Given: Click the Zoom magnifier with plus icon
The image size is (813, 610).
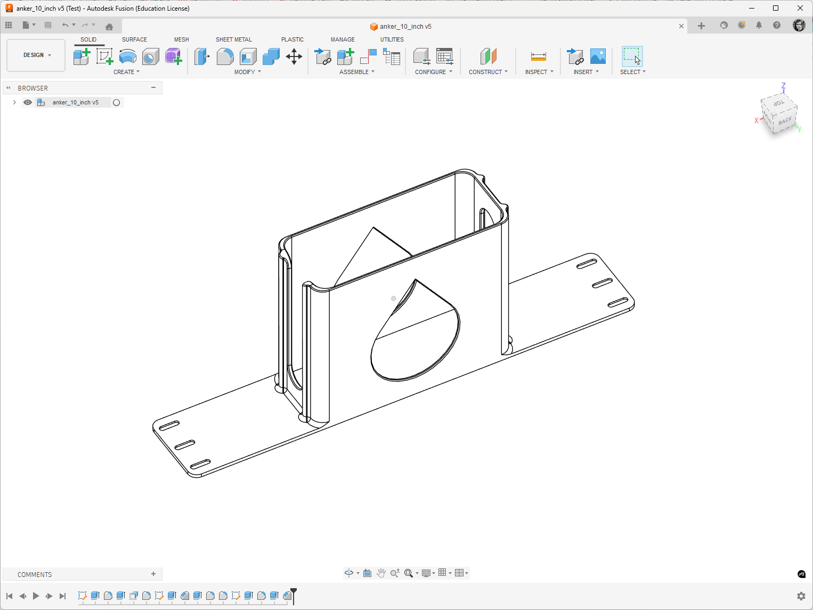Looking at the screenshot, I should (x=395, y=573).
